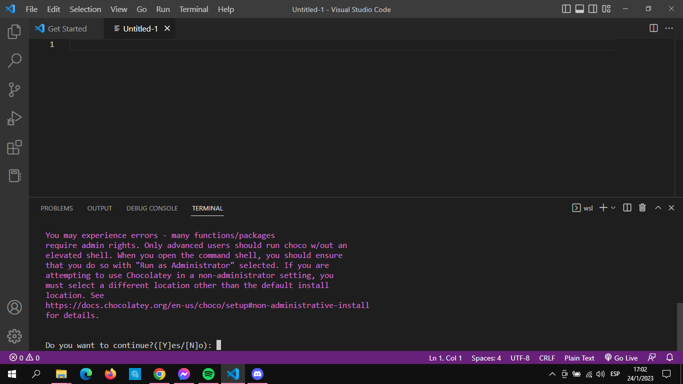Open Spotify from the taskbar
Viewport: 683px width, 384px height.
click(x=208, y=374)
